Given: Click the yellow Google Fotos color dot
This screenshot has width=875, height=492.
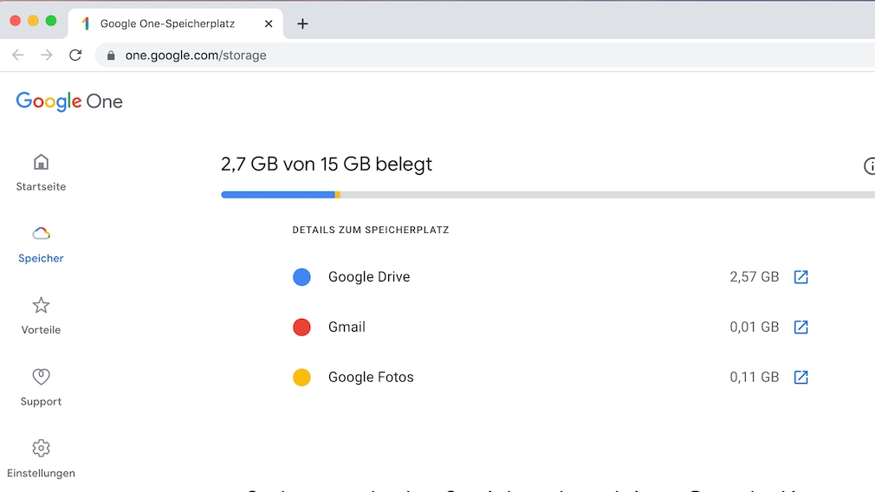Looking at the screenshot, I should (301, 378).
